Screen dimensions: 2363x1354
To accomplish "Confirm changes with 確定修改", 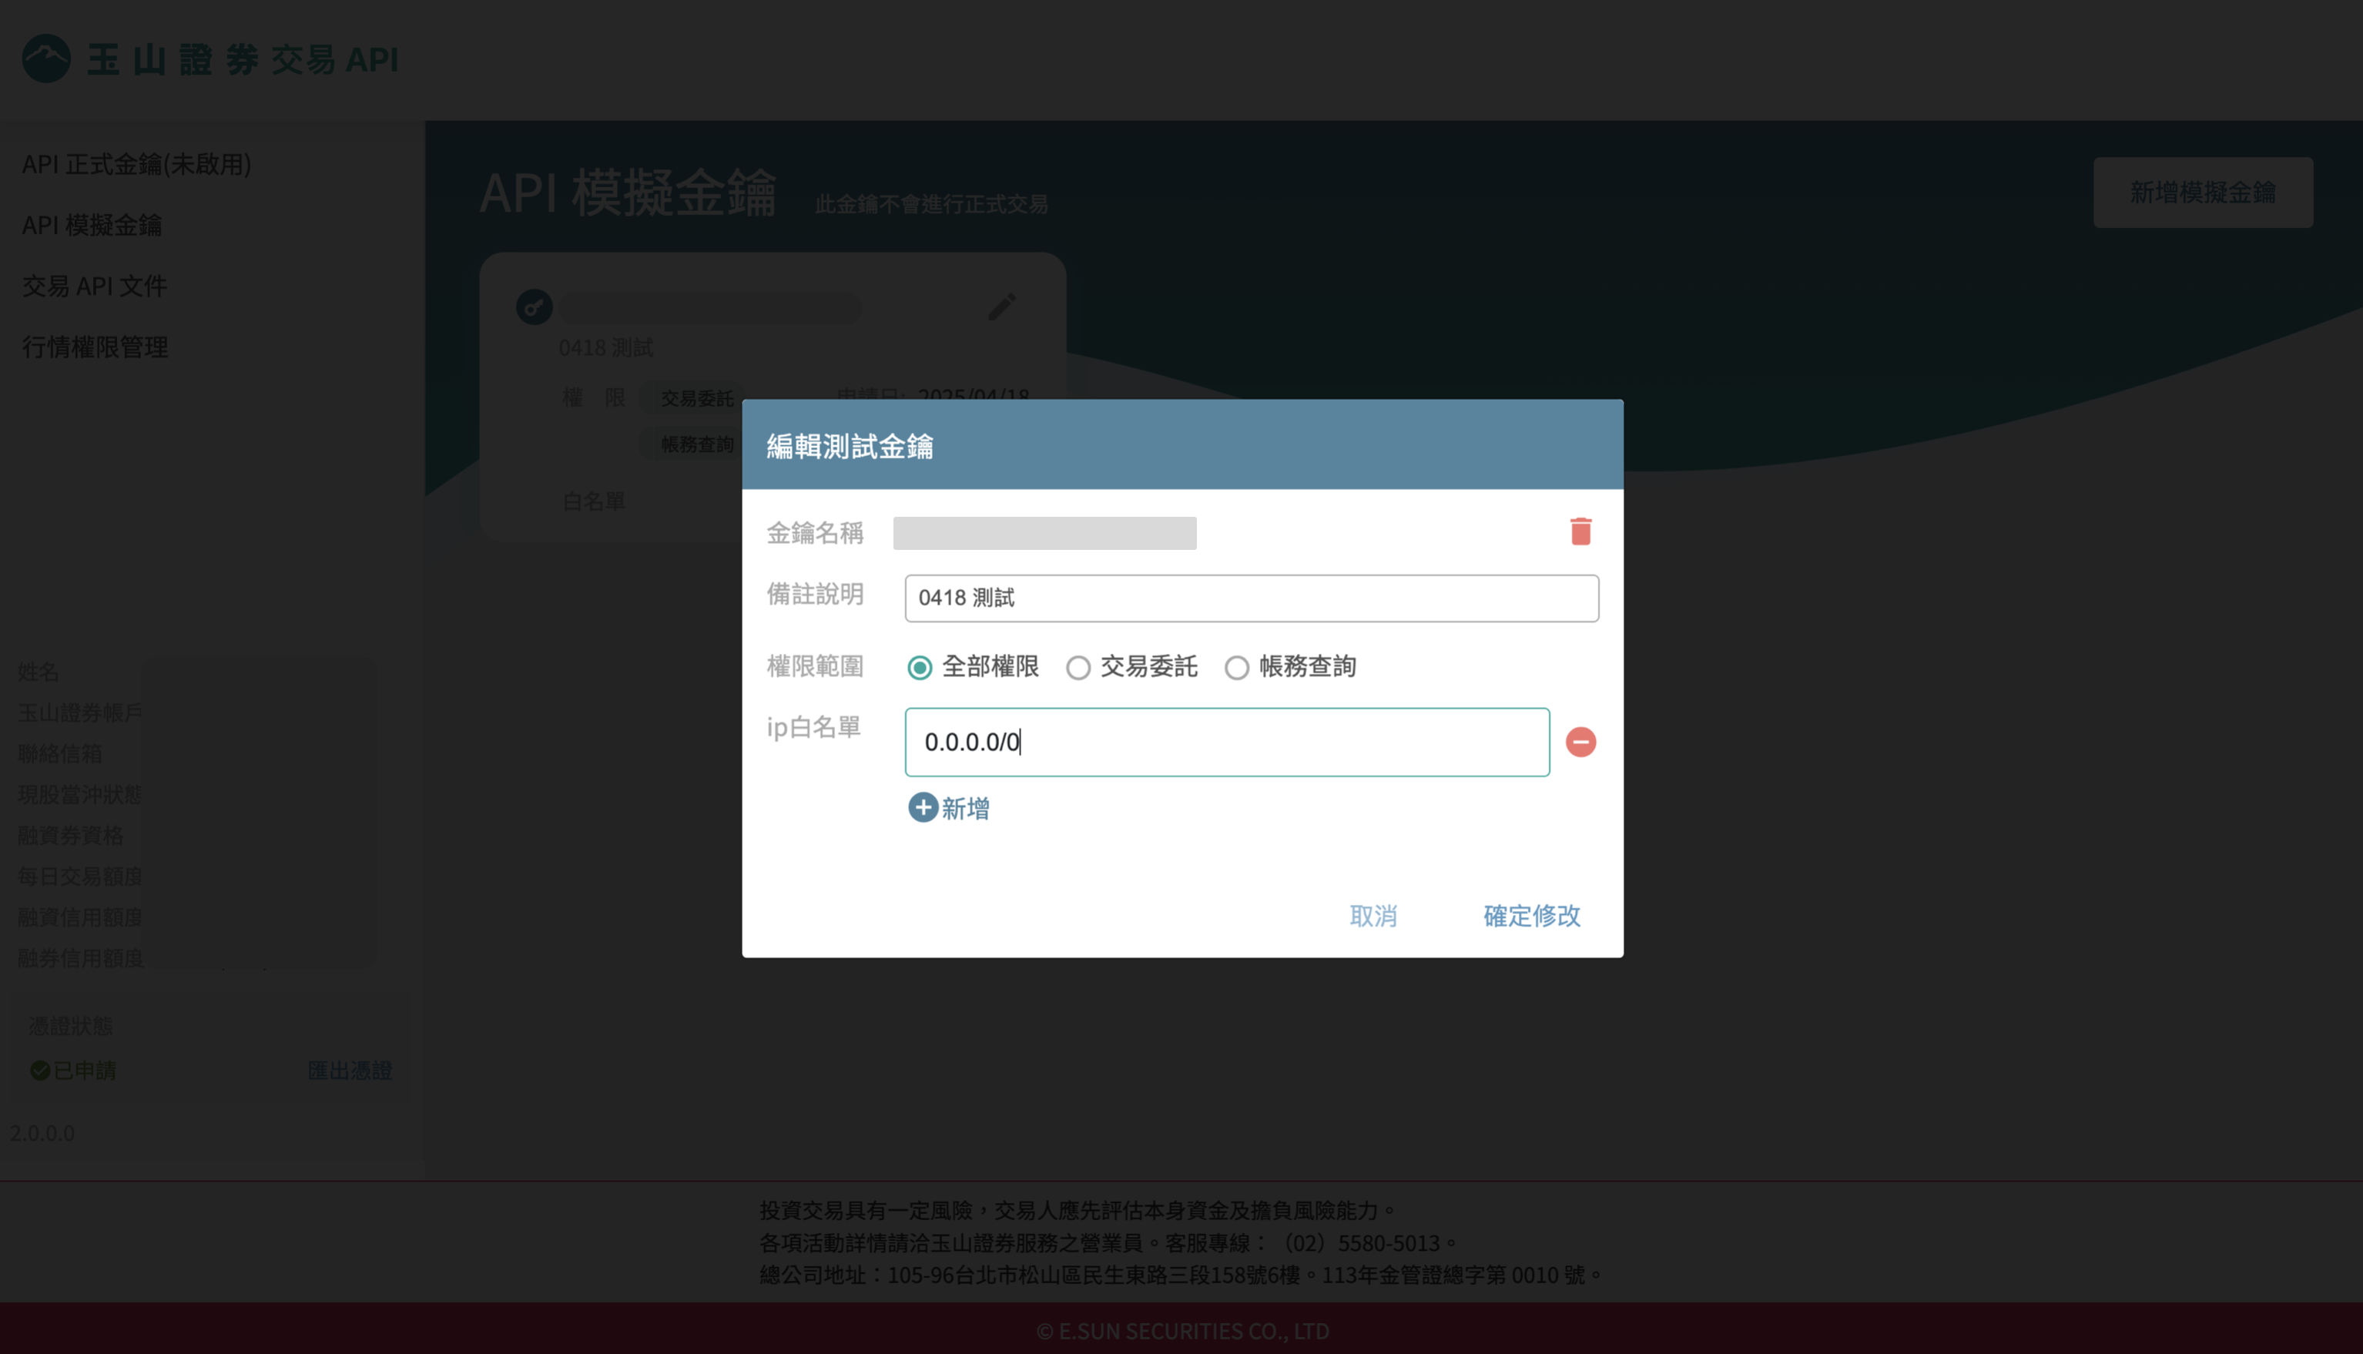I will pos(1532,915).
